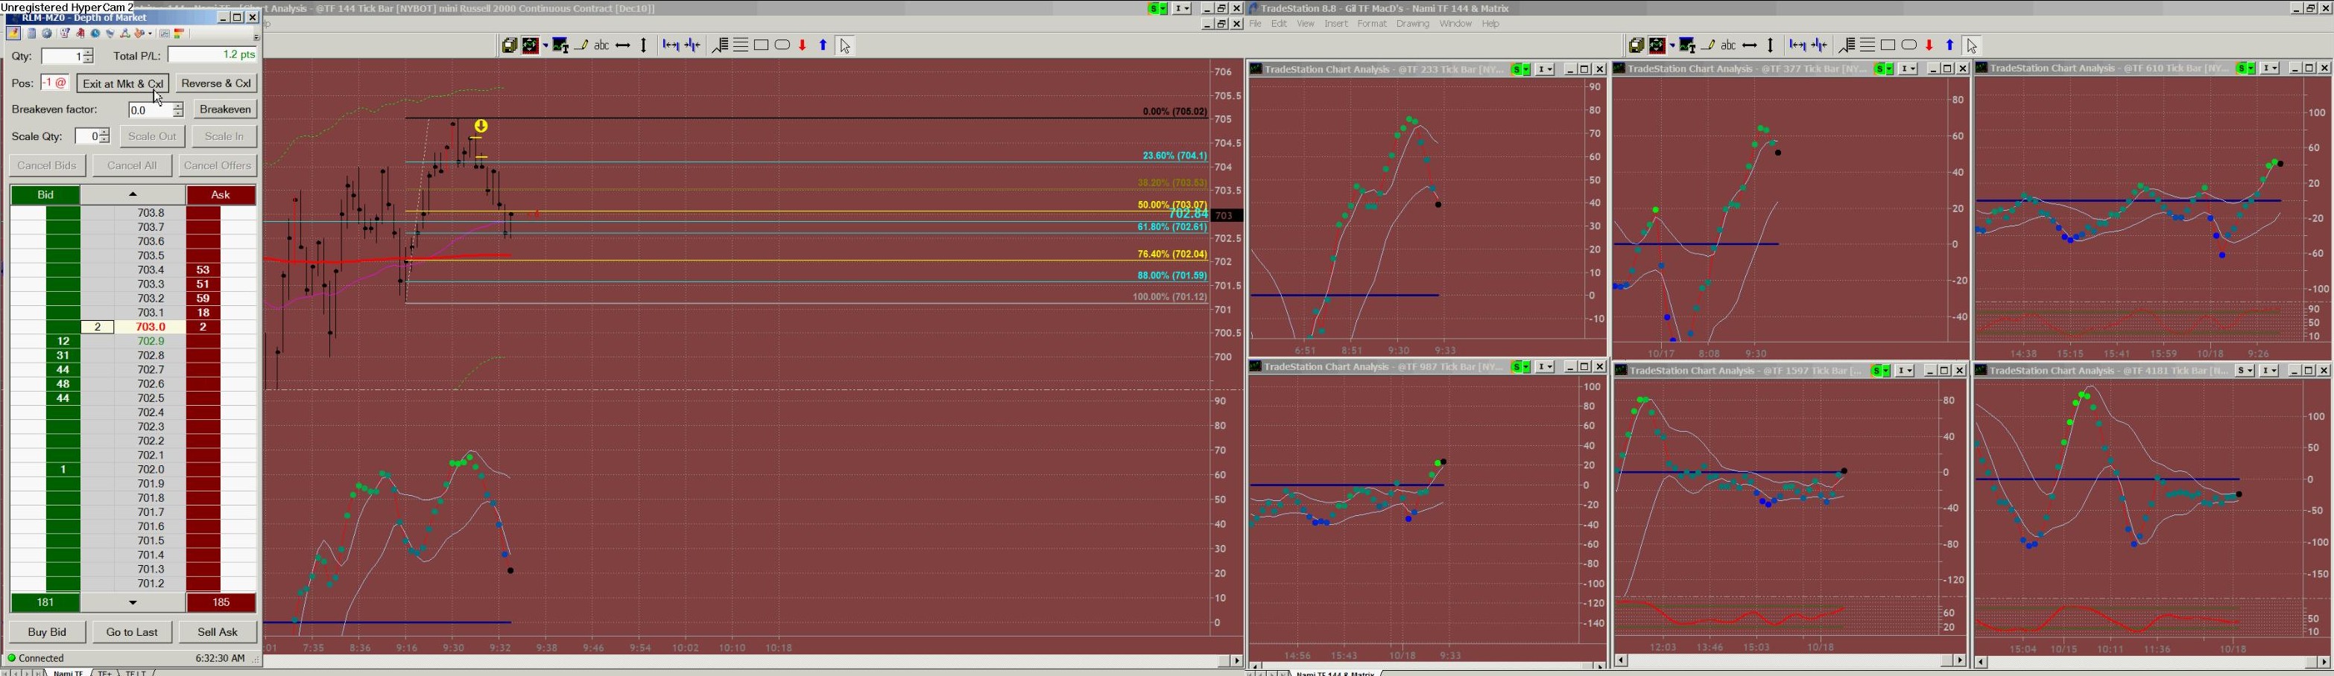This screenshot has height=676, width=2334.
Task: Open the S dropdown on 4181 Tick Bar chart
Action: pyautogui.click(x=2245, y=370)
